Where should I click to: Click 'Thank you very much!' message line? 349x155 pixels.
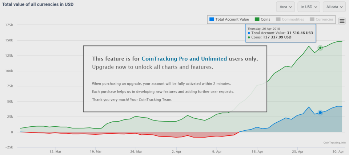click(x=132, y=99)
